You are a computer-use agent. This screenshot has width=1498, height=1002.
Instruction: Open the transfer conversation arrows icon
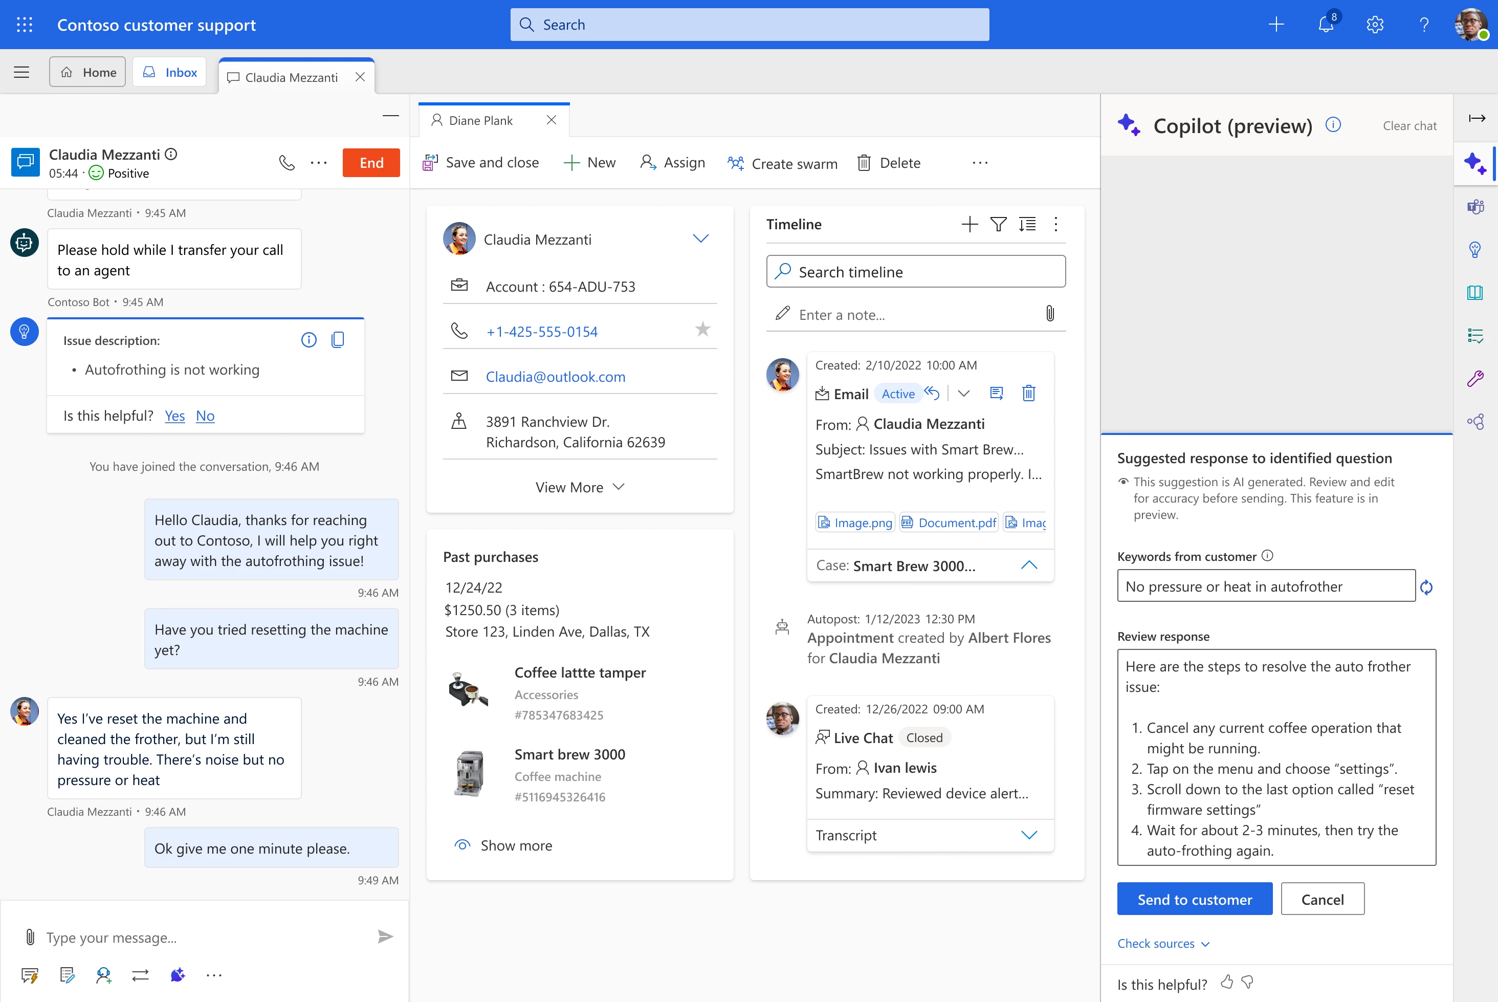click(x=140, y=974)
